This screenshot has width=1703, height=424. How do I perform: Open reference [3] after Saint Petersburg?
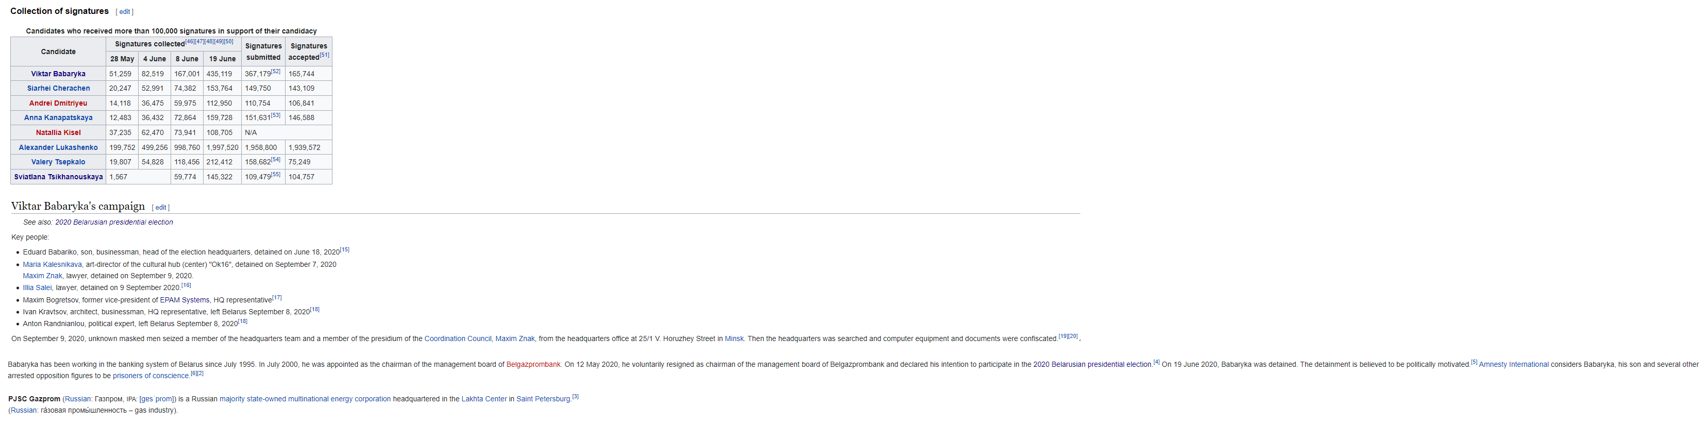tap(575, 396)
